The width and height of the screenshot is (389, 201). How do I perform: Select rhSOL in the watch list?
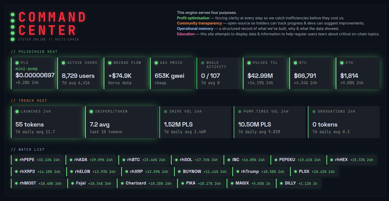(196, 160)
